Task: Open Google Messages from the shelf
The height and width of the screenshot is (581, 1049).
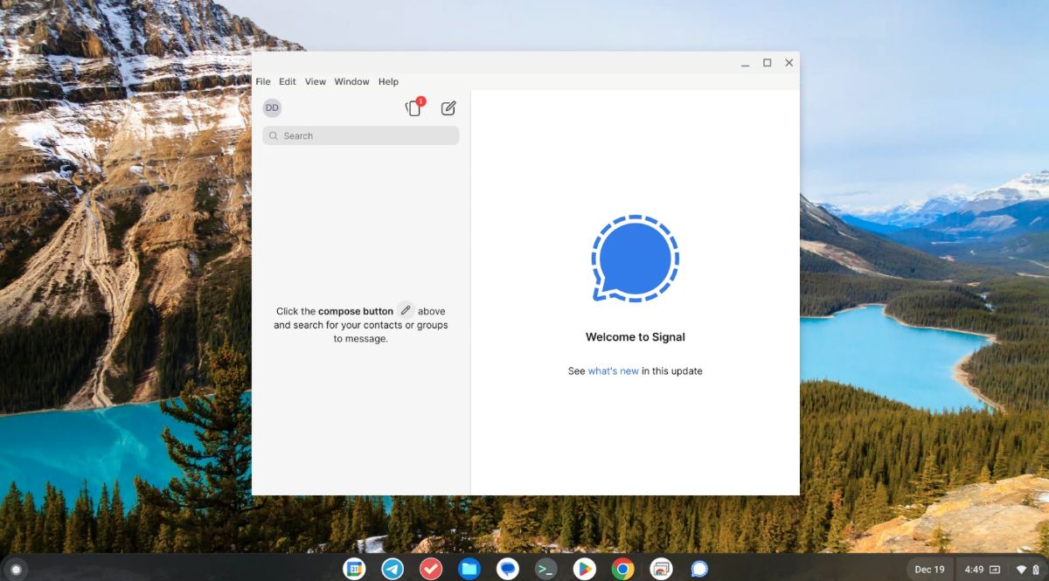Action: point(508,569)
